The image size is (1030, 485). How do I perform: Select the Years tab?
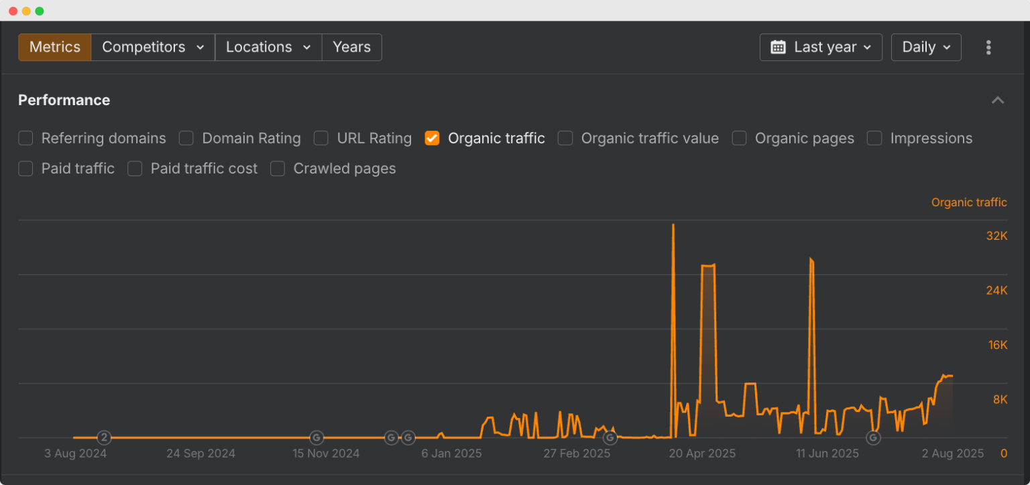click(351, 47)
